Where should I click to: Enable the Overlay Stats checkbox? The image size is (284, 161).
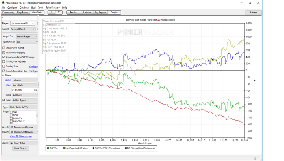[4, 66]
